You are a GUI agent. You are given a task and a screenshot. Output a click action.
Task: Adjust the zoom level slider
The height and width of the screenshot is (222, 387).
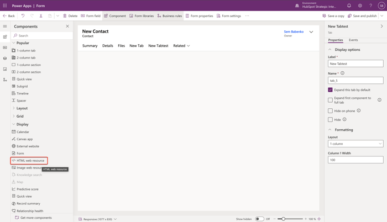click(x=283, y=219)
